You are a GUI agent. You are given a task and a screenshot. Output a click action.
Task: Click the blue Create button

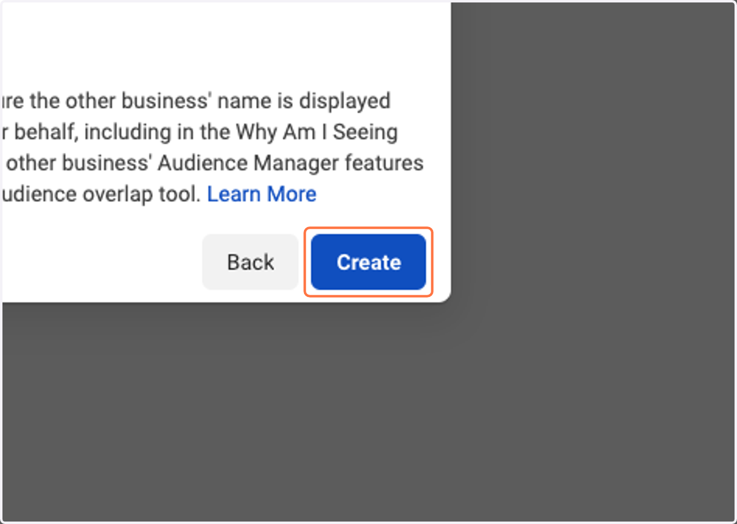(x=368, y=262)
